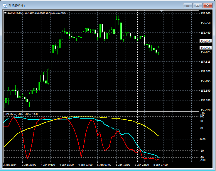Click the indicator scale value 120
This screenshot has width=216, height=171.
click(203, 114)
